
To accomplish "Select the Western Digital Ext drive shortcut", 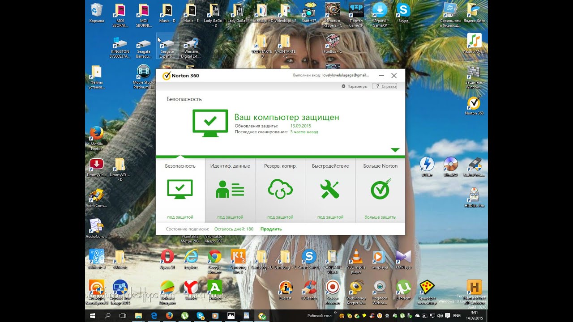I will point(191,47).
